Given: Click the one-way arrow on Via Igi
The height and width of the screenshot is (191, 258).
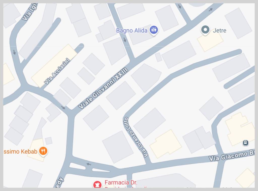Looking at the screenshot, I should coord(14,52).
